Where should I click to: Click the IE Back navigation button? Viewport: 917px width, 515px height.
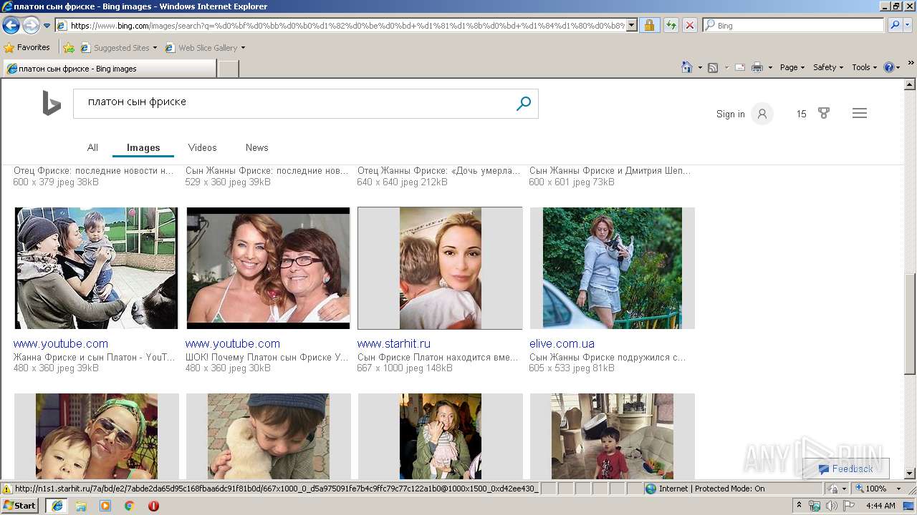pyautogui.click(x=11, y=26)
